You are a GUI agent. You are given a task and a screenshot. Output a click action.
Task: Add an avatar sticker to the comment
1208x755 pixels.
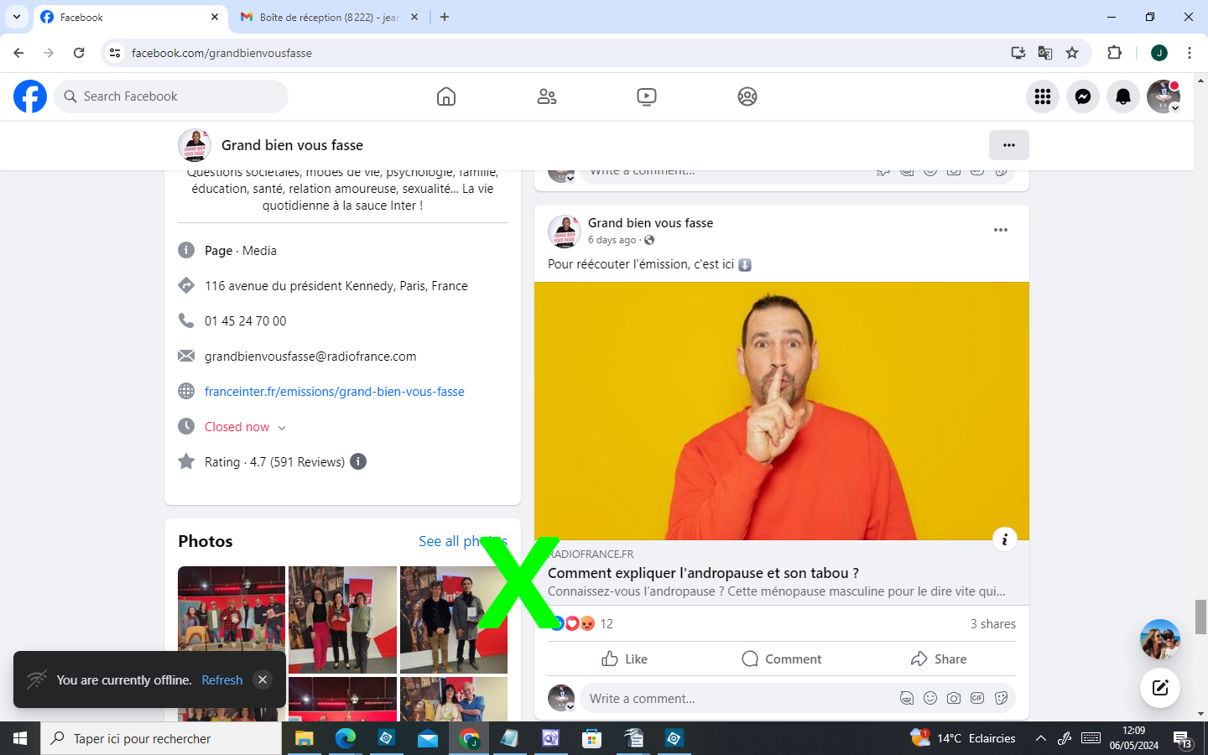pos(907,698)
